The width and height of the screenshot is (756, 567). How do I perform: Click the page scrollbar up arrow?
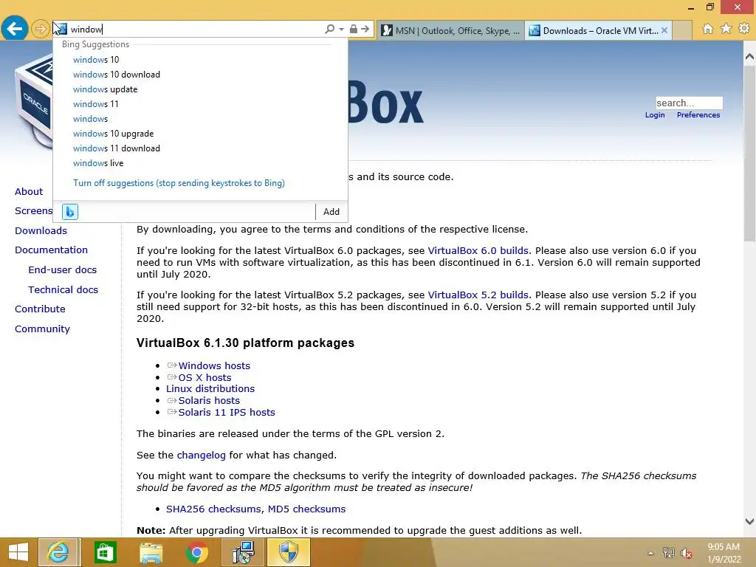coord(749,56)
